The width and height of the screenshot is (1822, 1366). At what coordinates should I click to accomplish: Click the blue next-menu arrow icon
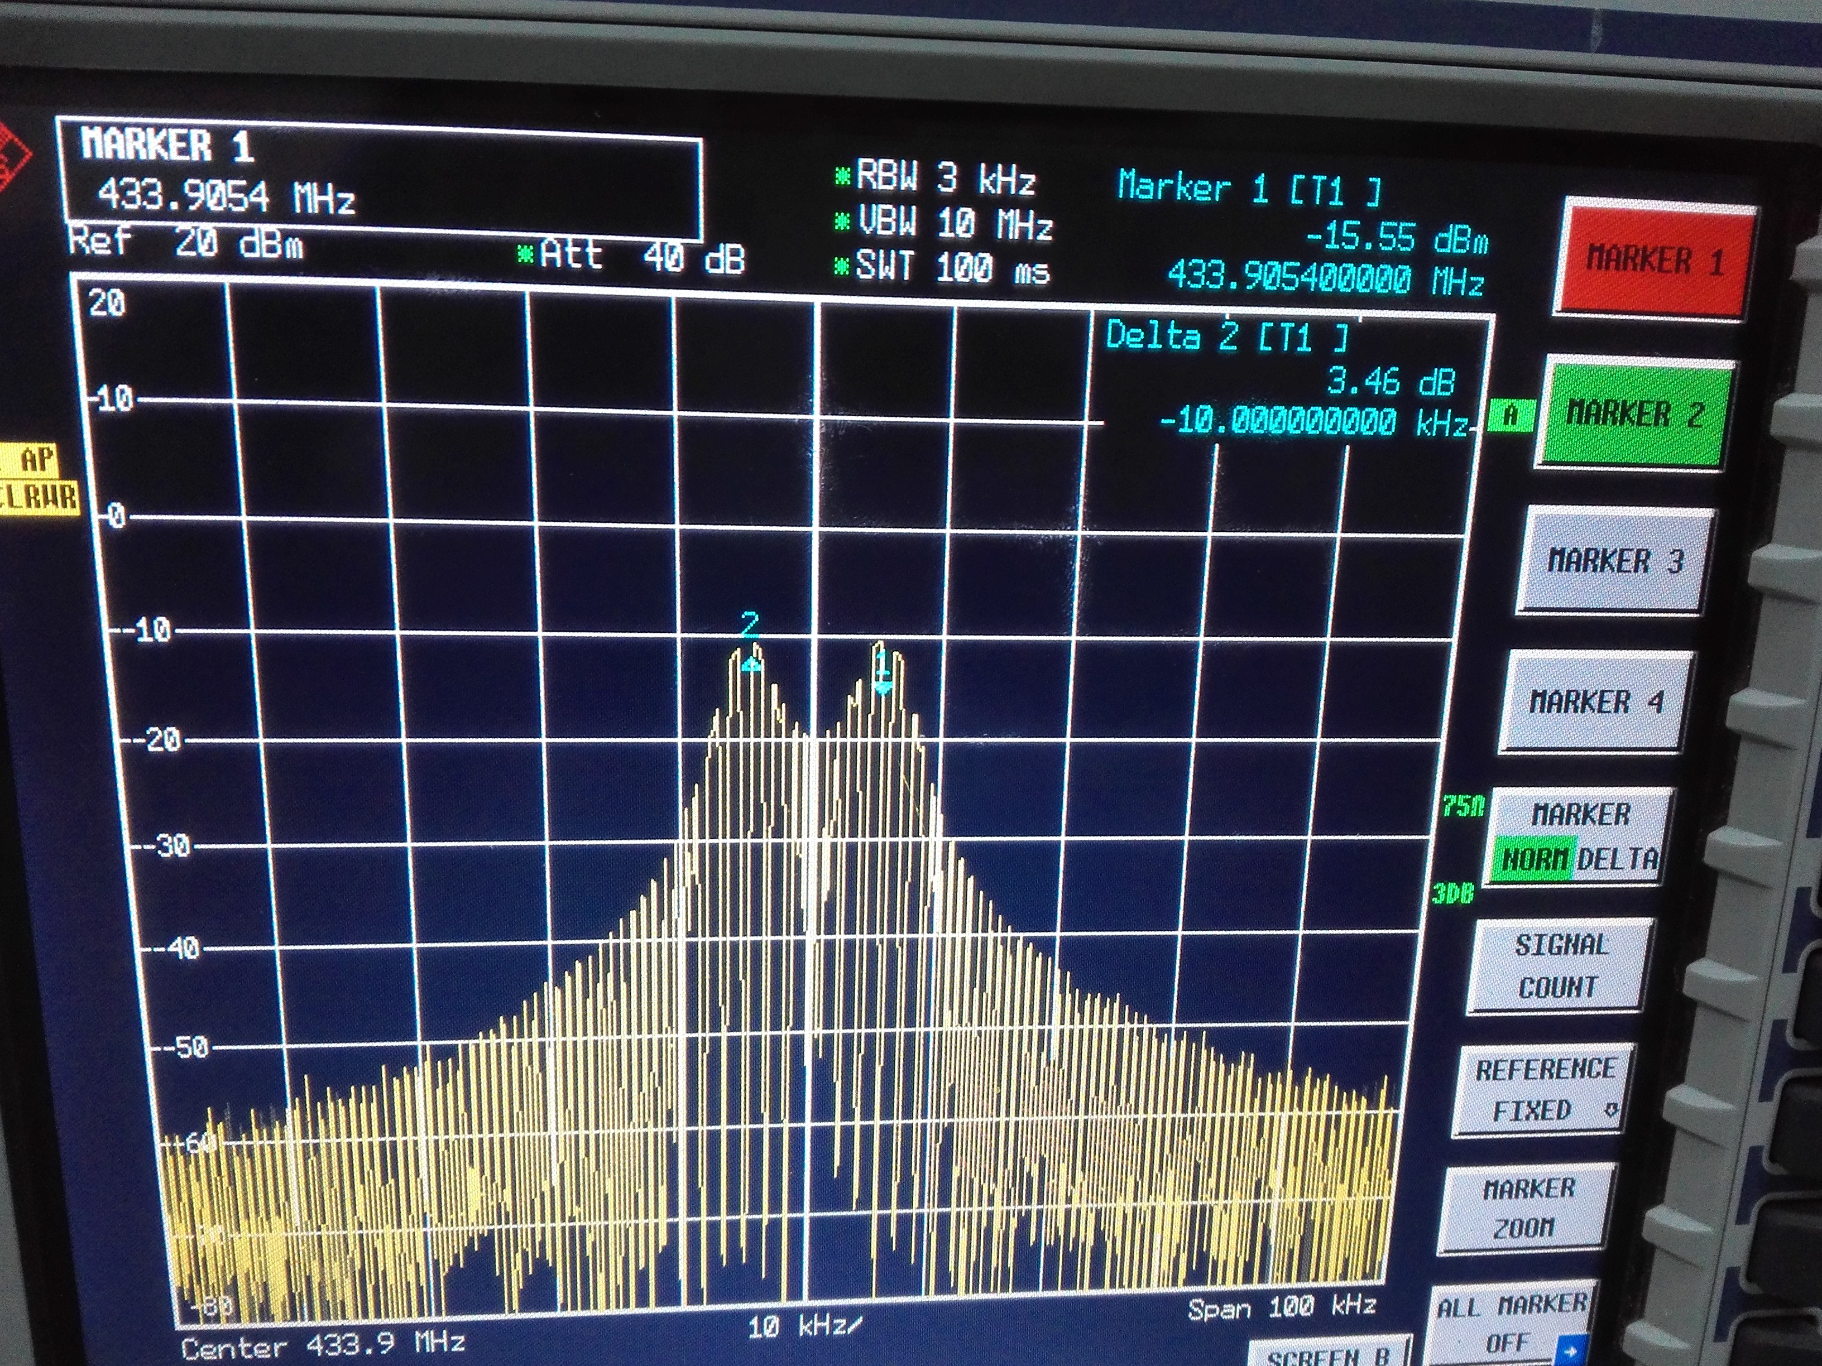click(1571, 1351)
